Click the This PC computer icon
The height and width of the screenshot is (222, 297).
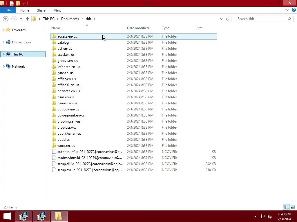(x=8, y=54)
